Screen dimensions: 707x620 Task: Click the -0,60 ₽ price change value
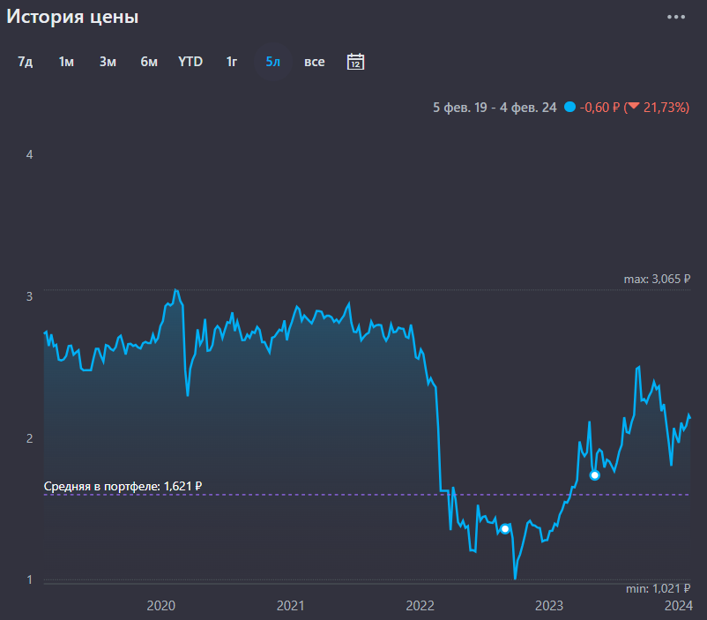point(599,108)
